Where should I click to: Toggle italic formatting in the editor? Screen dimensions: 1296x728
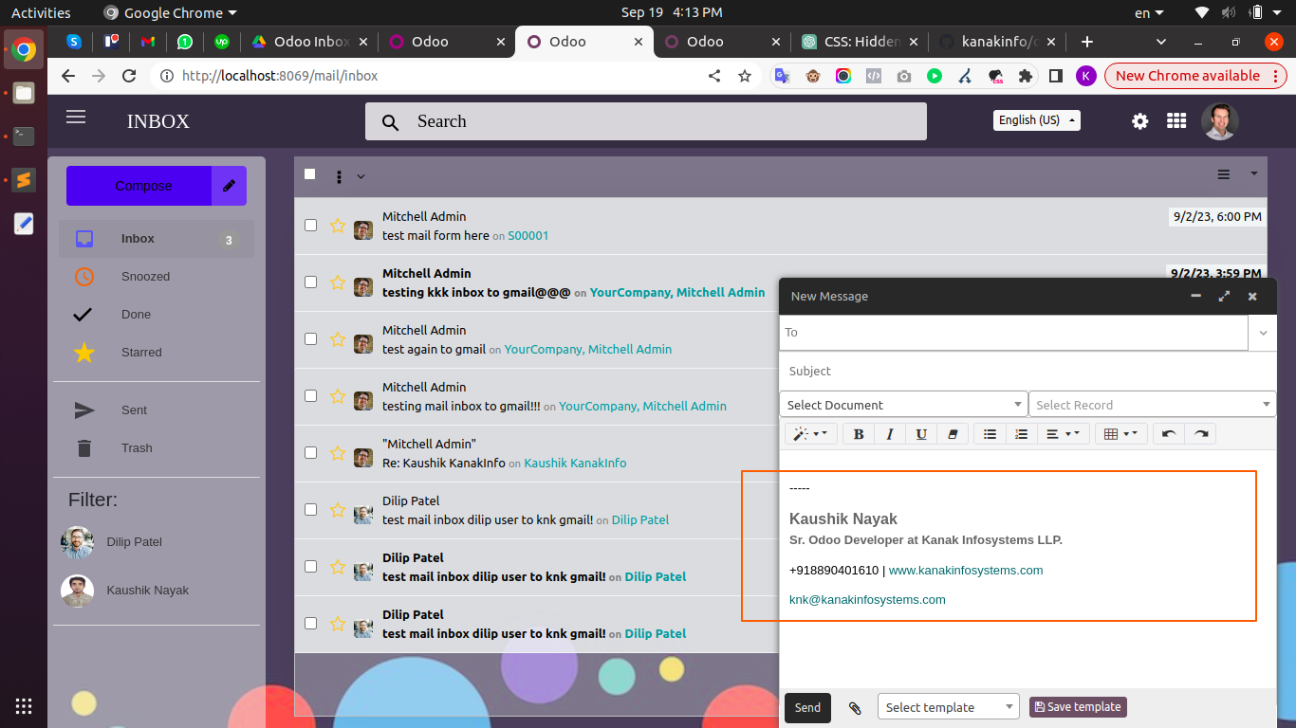(890, 434)
